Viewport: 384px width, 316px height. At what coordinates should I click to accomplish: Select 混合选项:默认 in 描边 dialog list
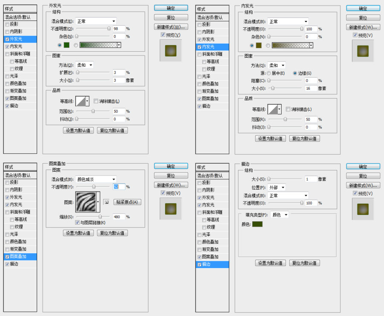pyautogui.click(x=212, y=176)
